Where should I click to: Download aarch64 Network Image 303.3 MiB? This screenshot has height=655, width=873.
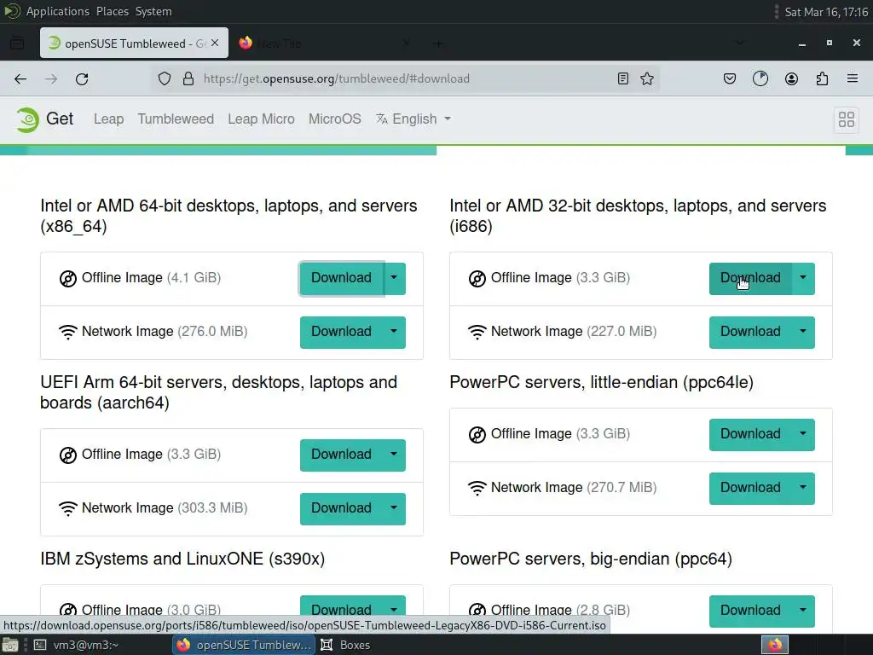341,508
